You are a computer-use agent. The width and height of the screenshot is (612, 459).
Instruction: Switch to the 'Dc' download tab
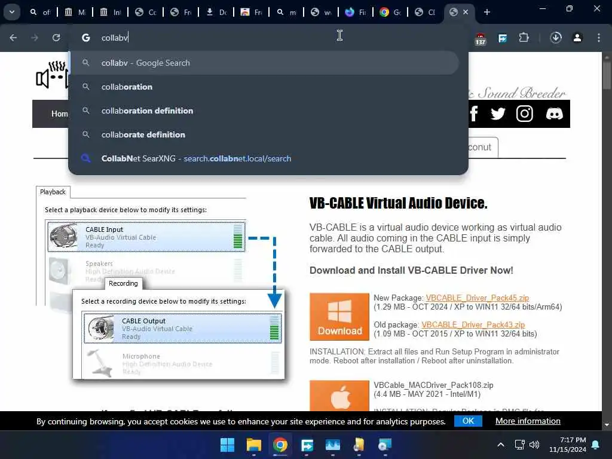click(x=216, y=12)
